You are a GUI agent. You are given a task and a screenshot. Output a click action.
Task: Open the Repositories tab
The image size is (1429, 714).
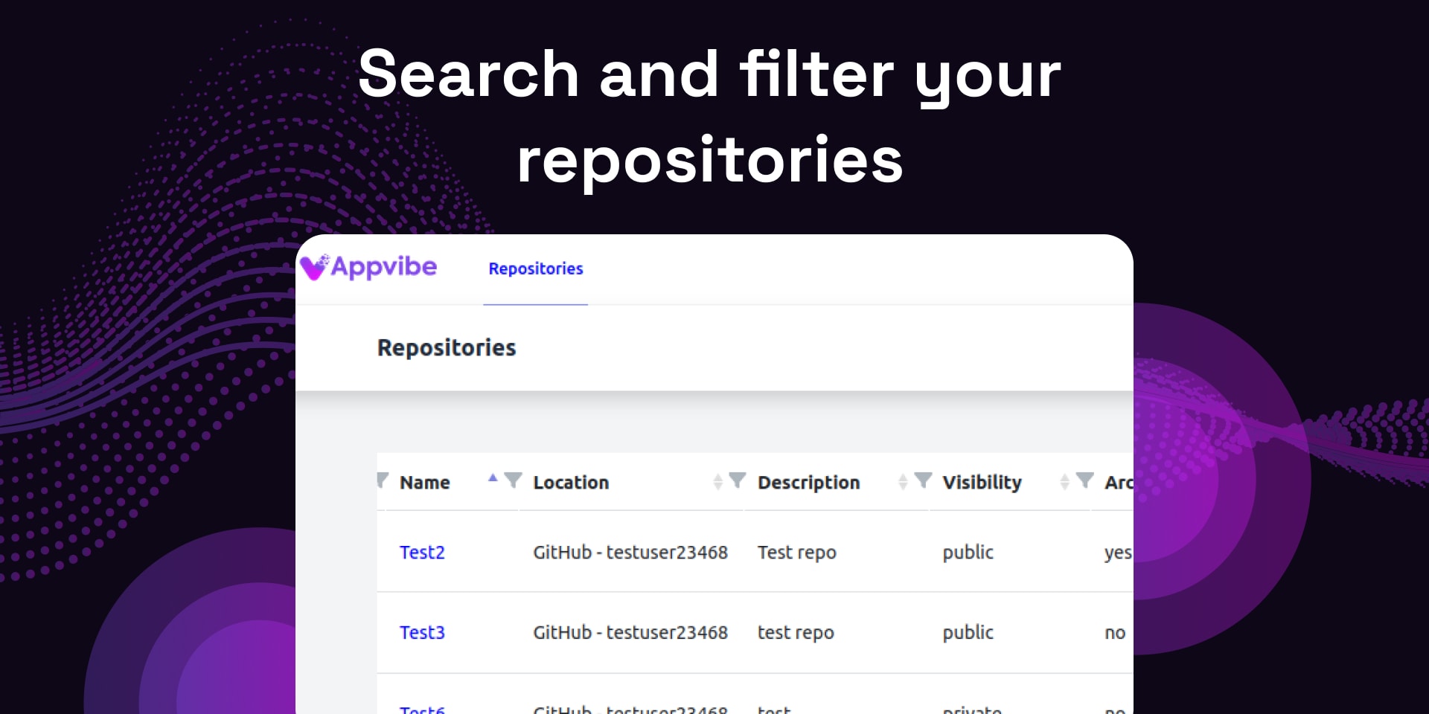coord(535,268)
